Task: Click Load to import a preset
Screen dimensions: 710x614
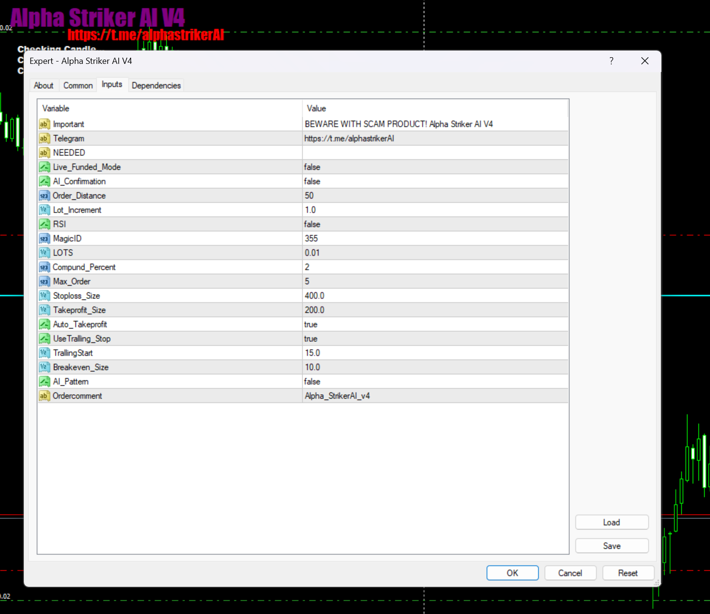Action: [612, 522]
